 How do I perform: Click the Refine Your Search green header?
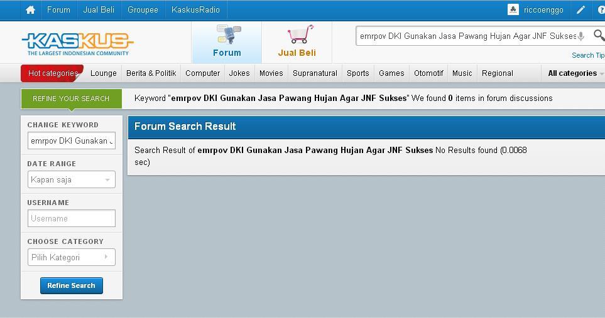(72, 98)
